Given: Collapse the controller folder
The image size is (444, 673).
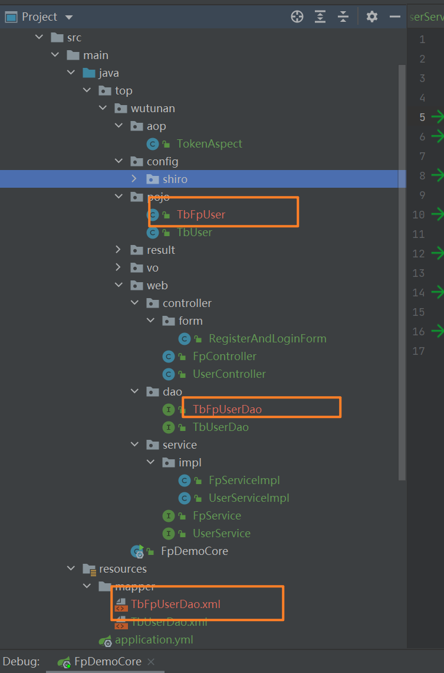Looking at the screenshot, I should 134,303.
